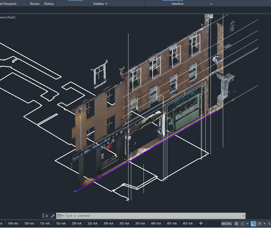Expand command history arrow in command line
Image resolution: width=271 pixels, height=228 pixels.
pyautogui.click(x=244, y=216)
